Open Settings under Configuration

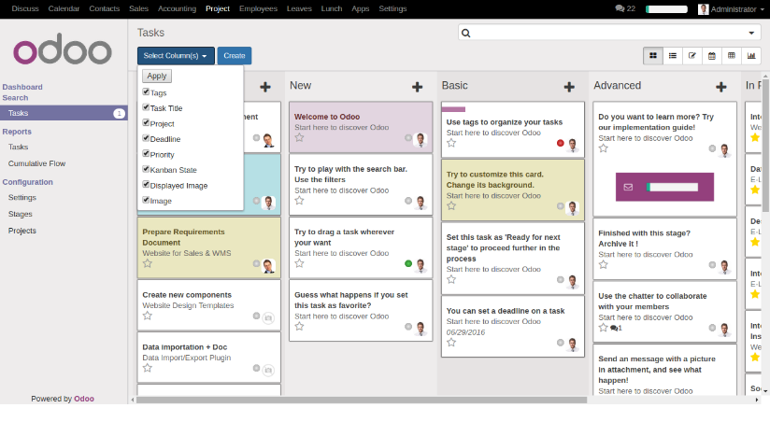(22, 198)
